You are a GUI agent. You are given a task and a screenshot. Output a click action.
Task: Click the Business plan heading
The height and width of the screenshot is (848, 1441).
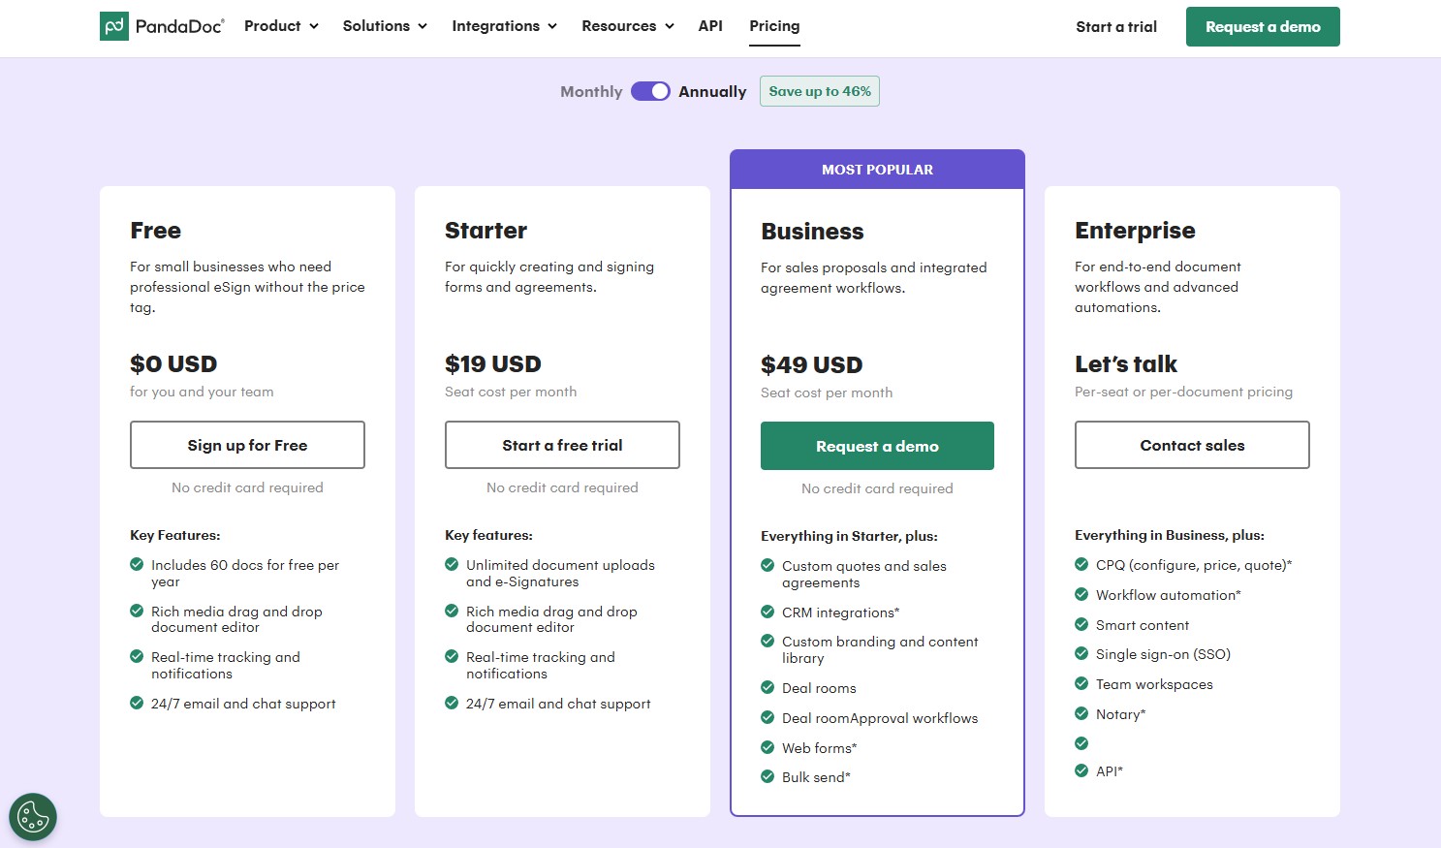812,232
